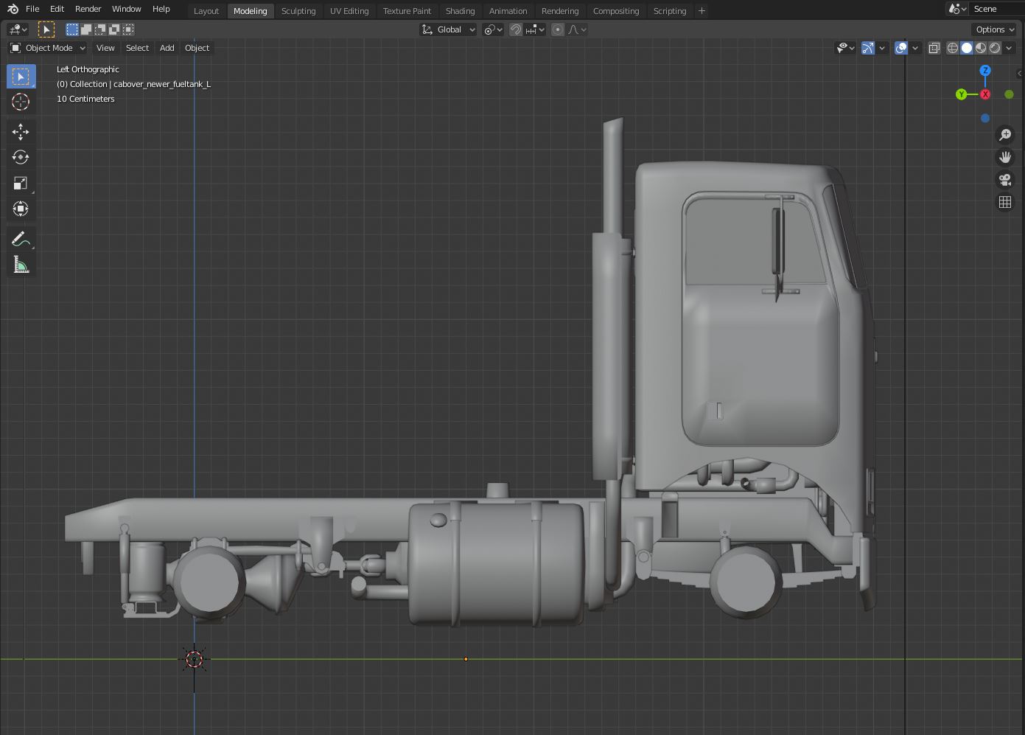1025x735 pixels.
Task: Toggle proportional editing
Action: [x=558, y=29]
